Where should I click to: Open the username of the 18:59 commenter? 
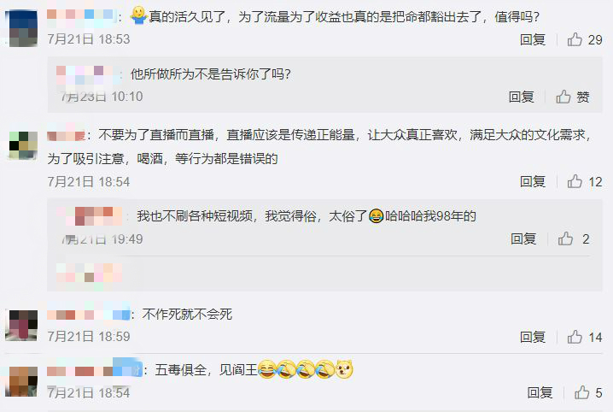(x=88, y=315)
